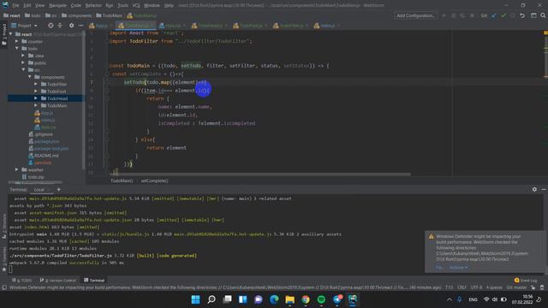Select the TodoHead folder row
The image size is (548, 308).
pos(45,98)
